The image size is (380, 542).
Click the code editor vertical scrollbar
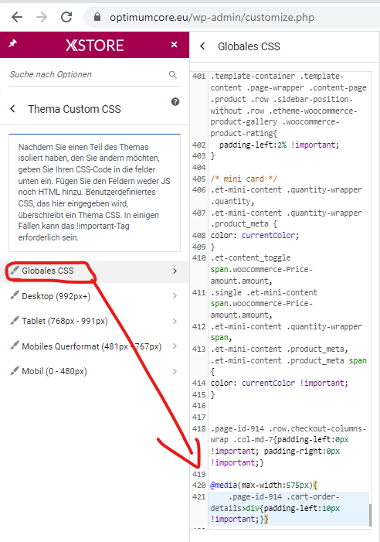[x=370, y=515]
